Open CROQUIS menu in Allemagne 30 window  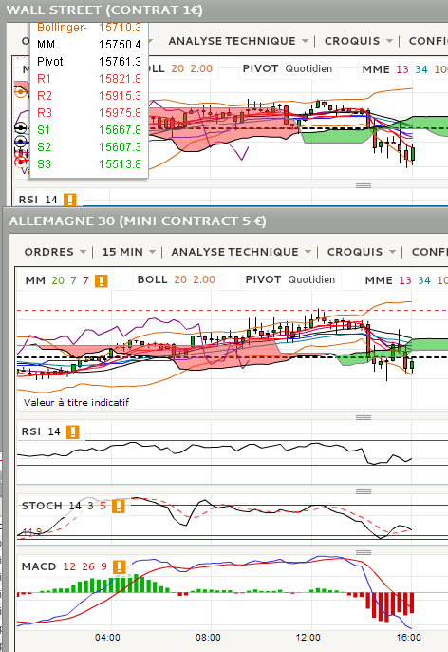[x=362, y=252]
